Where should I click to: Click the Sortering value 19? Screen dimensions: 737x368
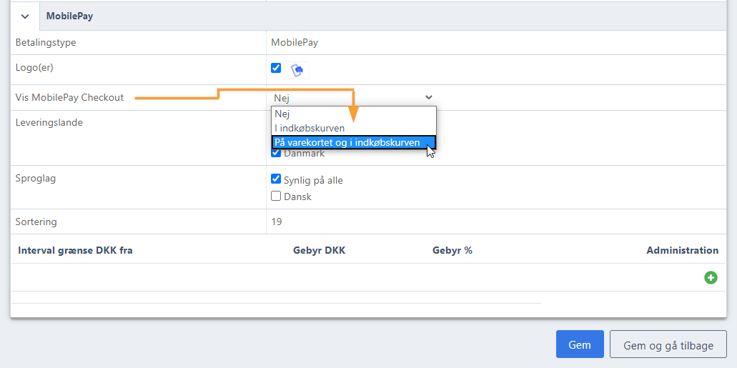(x=277, y=222)
